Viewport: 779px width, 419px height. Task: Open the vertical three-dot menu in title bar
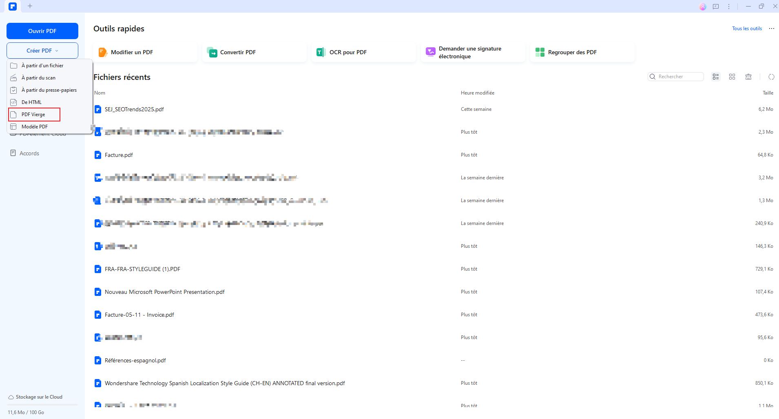[729, 7]
